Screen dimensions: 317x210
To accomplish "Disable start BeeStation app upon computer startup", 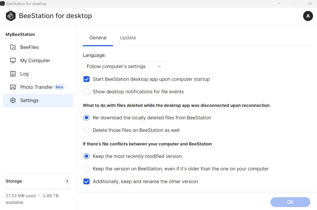I will click(x=87, y=79).
